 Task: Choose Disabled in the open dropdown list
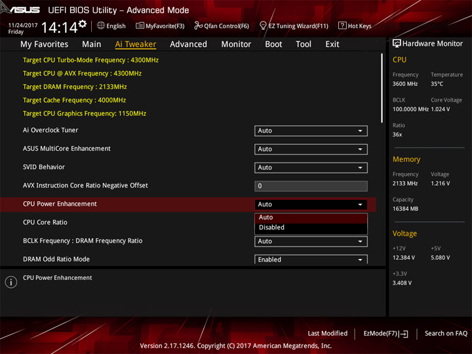[x=311, y=227]
